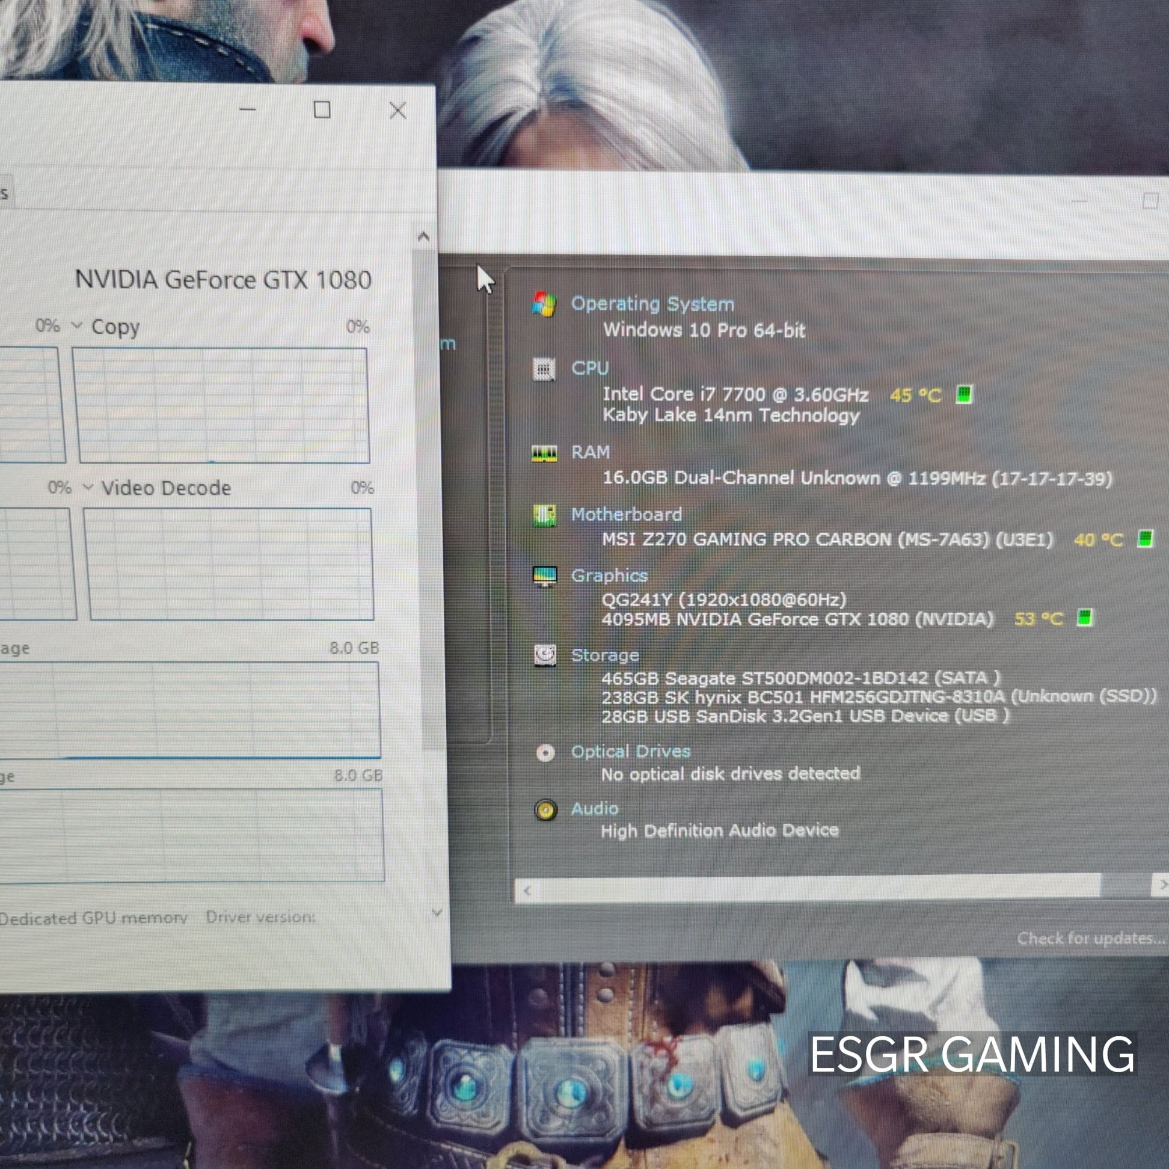This screenshot has width=1169, height=1169.
Task: Click the 465GB Seagate ST500DM002 drive line
Action: coord(800,678)
